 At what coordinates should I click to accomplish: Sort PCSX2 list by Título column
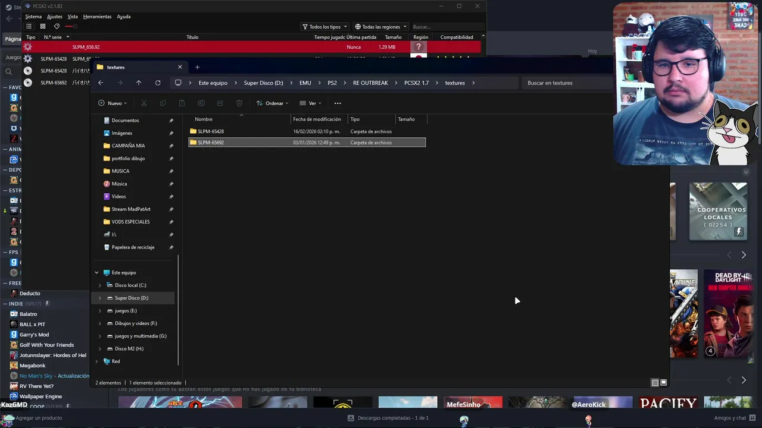tap(192, 37)
